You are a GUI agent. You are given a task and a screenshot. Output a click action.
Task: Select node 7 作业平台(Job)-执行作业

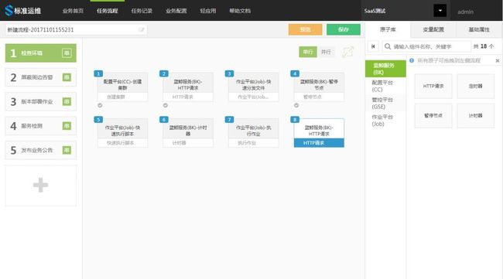pyautogui.click(x=253, y=133)
